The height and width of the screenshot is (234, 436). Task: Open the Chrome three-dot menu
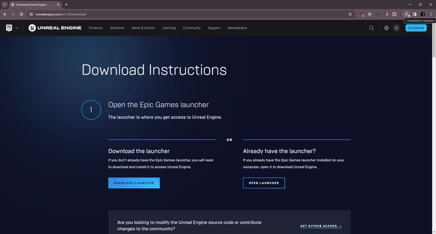point(431,14)
